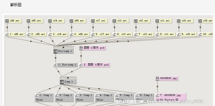Viewport: 215px width, 106px height.
Task: Select the image file icon of 49108838.jpg
Action: pyautogui.click(x=158, y=78)
